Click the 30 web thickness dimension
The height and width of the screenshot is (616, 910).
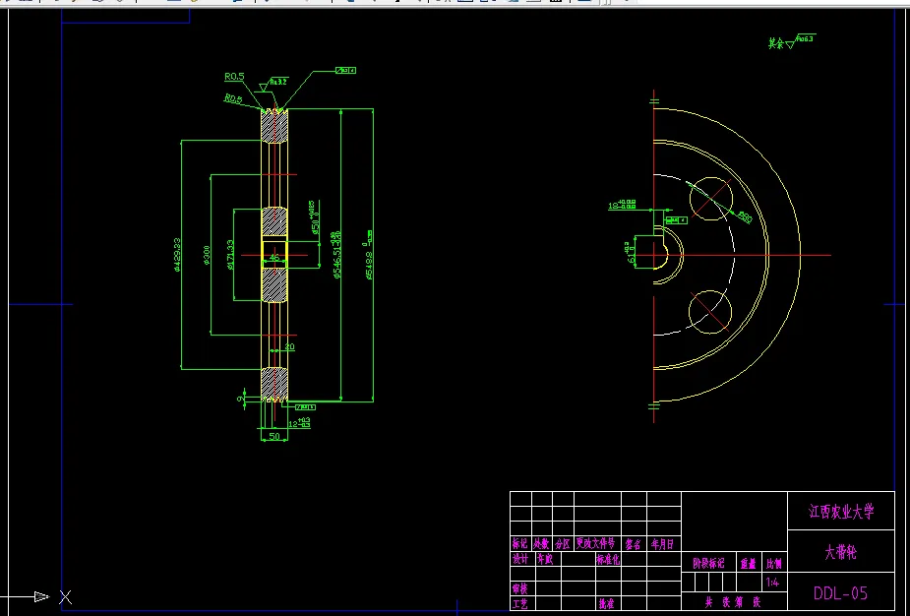tap(289, 346)
